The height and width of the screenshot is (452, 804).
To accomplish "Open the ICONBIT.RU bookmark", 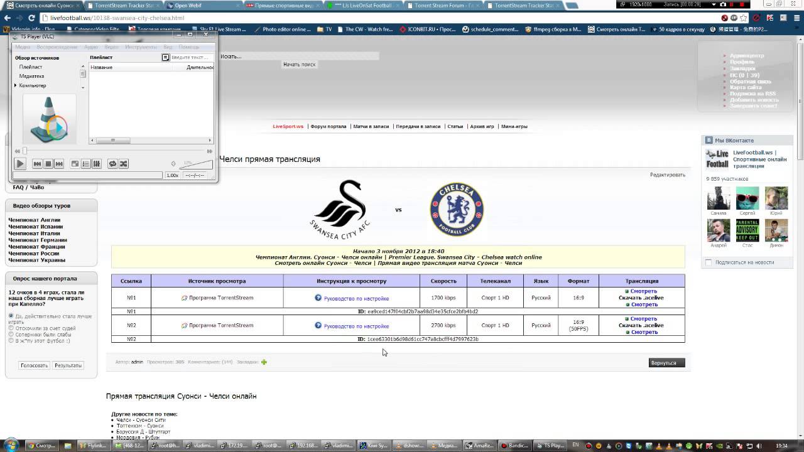I will tap(427, 29).
